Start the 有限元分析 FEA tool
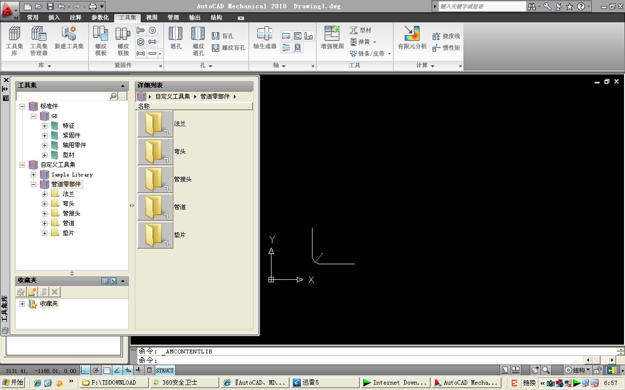Image resolution: width=625 pixels, height=390 pixels. coord(412,38)
